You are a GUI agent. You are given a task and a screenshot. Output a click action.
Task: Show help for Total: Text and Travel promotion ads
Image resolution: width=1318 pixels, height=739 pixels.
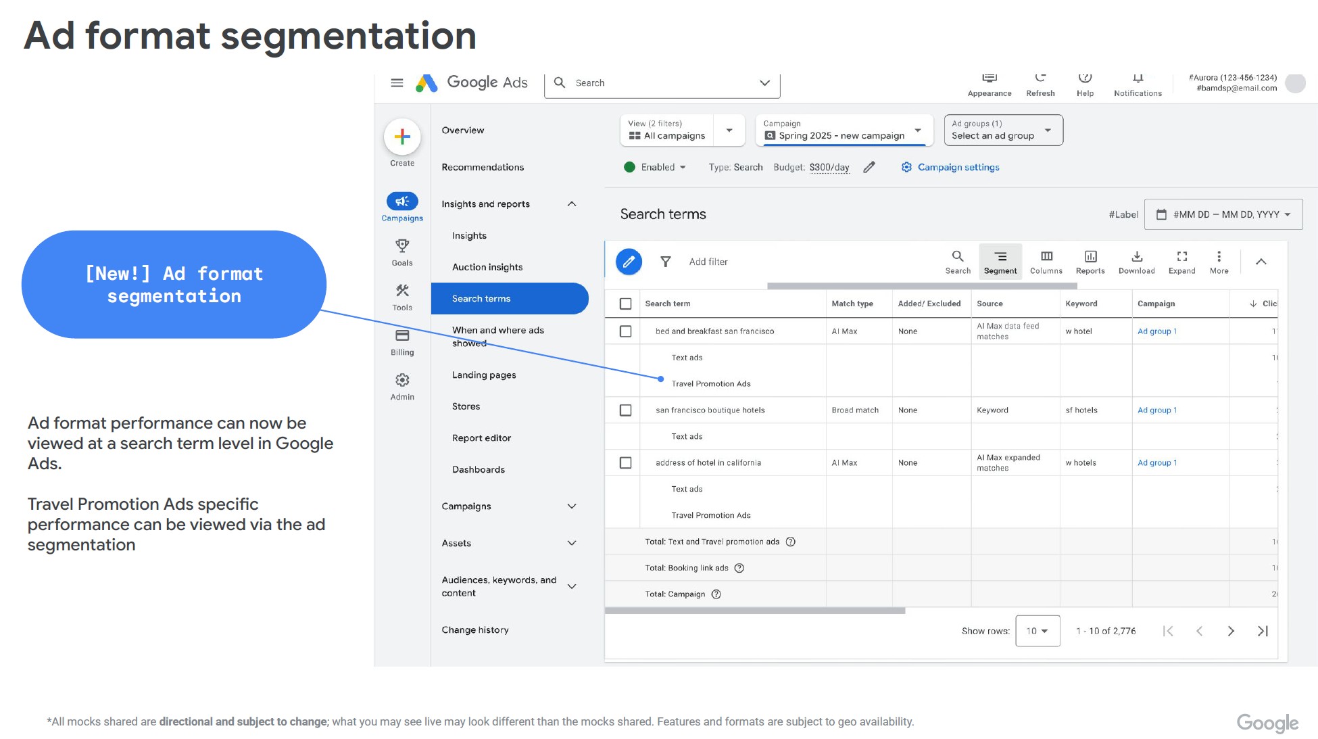point(791,542)
